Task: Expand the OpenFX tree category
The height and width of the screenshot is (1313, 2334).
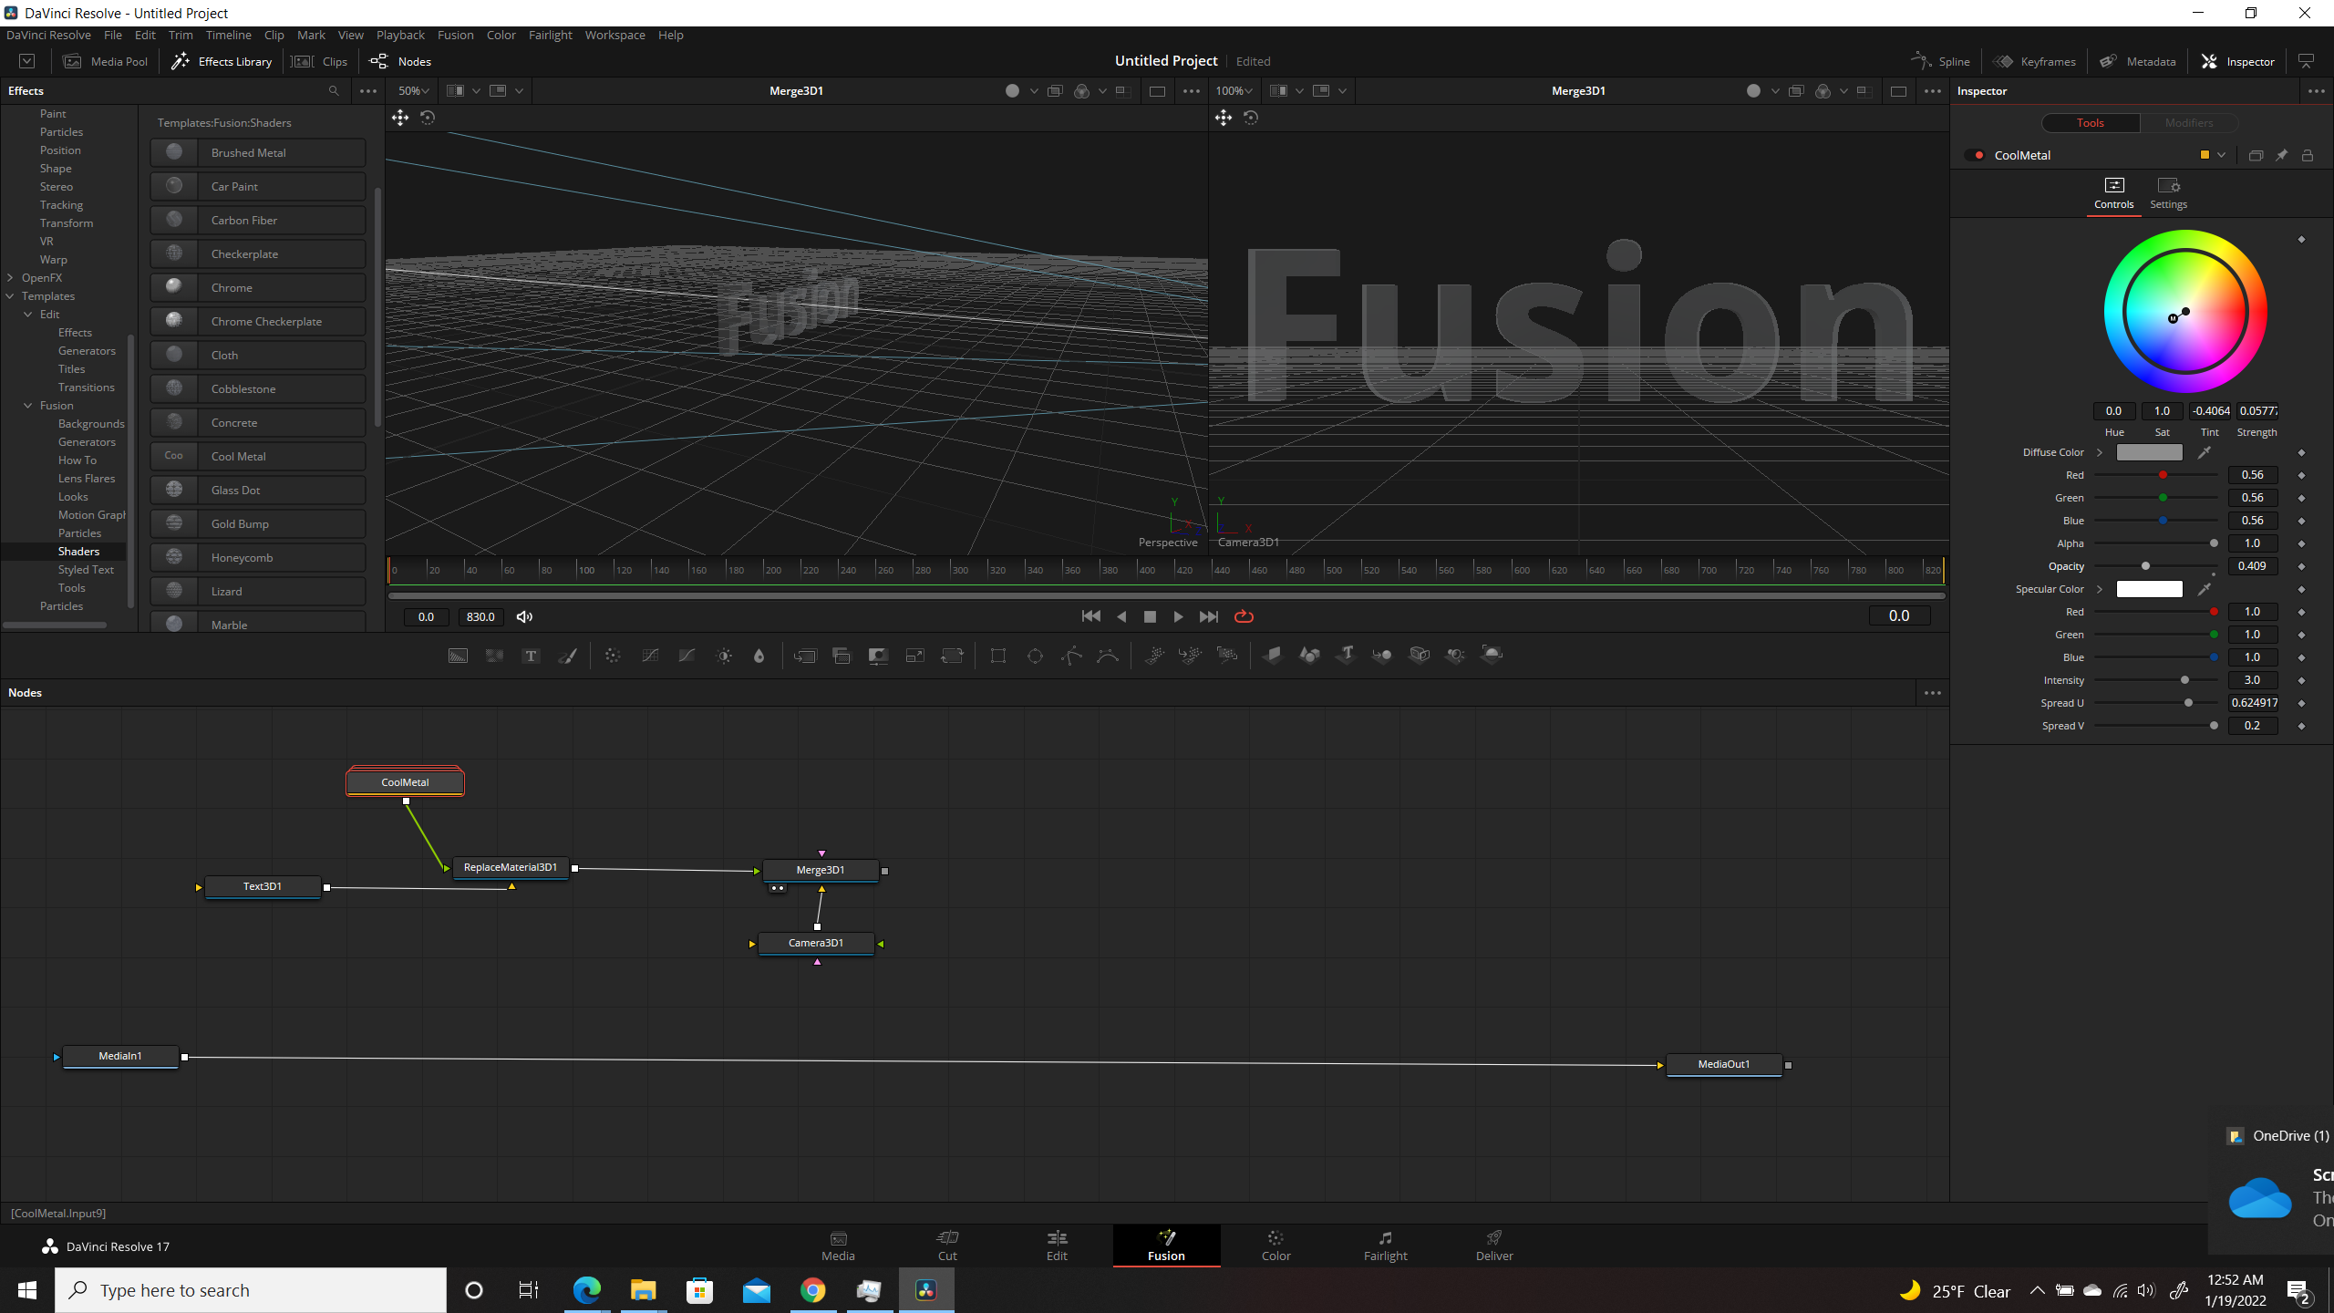Action: coord(10,278)
